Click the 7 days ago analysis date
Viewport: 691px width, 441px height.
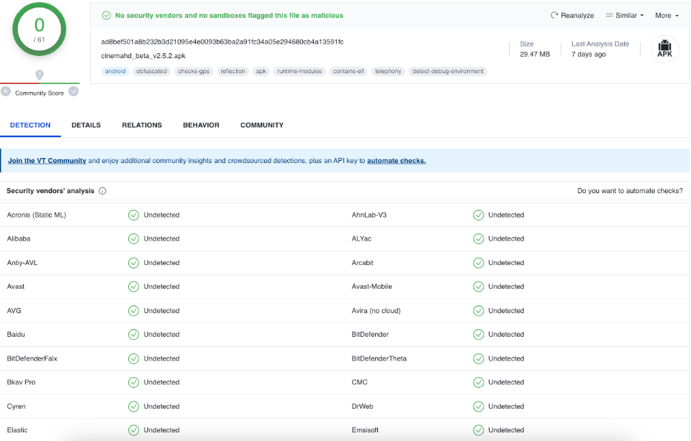pos(588,54)
